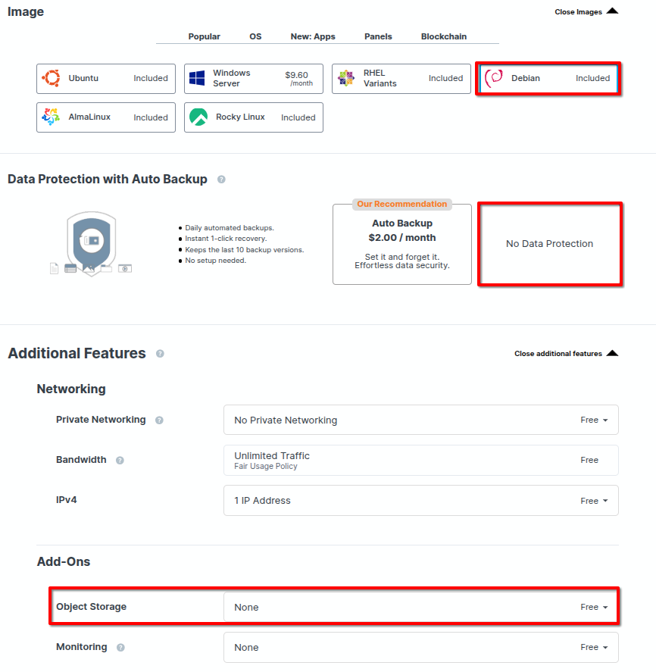Select Debian Included image card
656x672 pixels.
(x=548, y=79)
